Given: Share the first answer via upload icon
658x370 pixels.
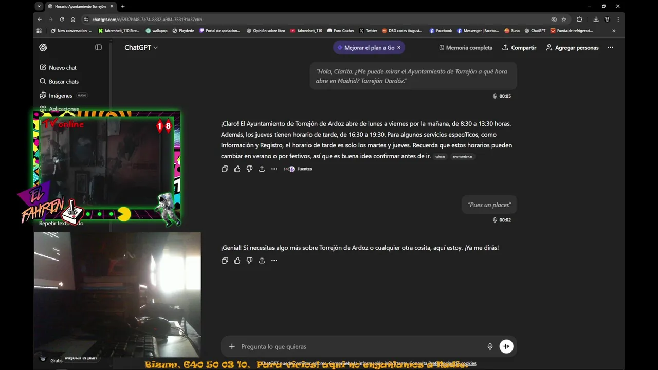Looking at the screenshot, I should point(262,169).
